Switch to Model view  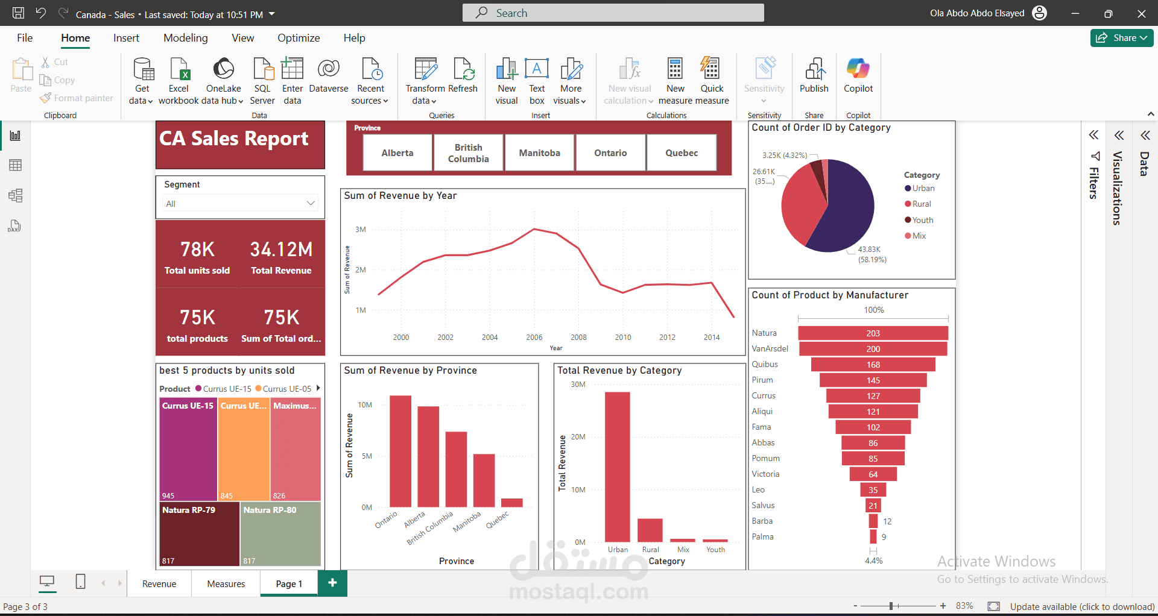(16, 195)
